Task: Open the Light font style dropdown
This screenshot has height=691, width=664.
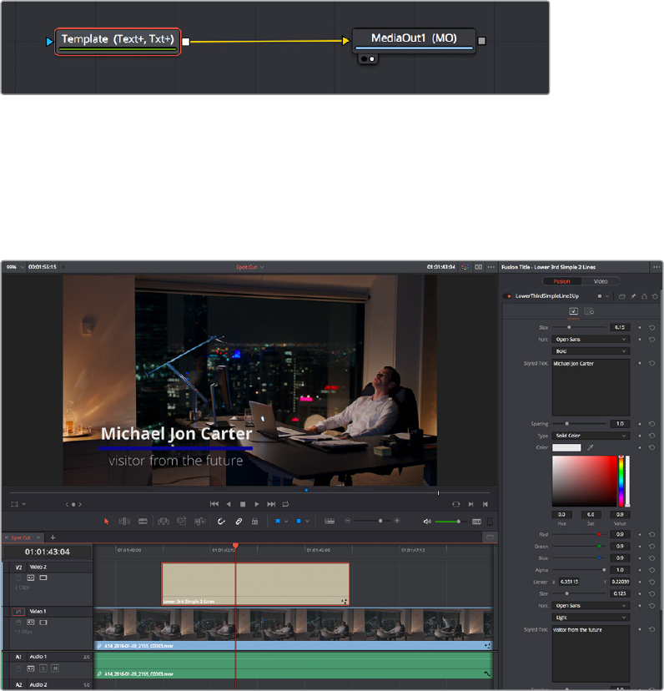Action: pyautogui.click(x=591, y=618)
